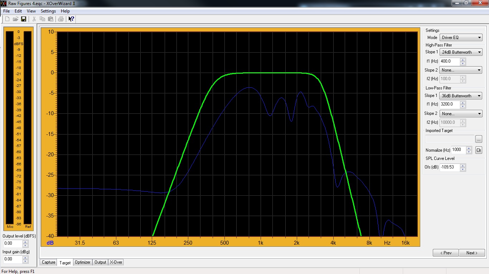Open Low-Pass Slope 1 dropdown (36dB Butterworth)
This screenshot has width=489, height=274.
461,96
